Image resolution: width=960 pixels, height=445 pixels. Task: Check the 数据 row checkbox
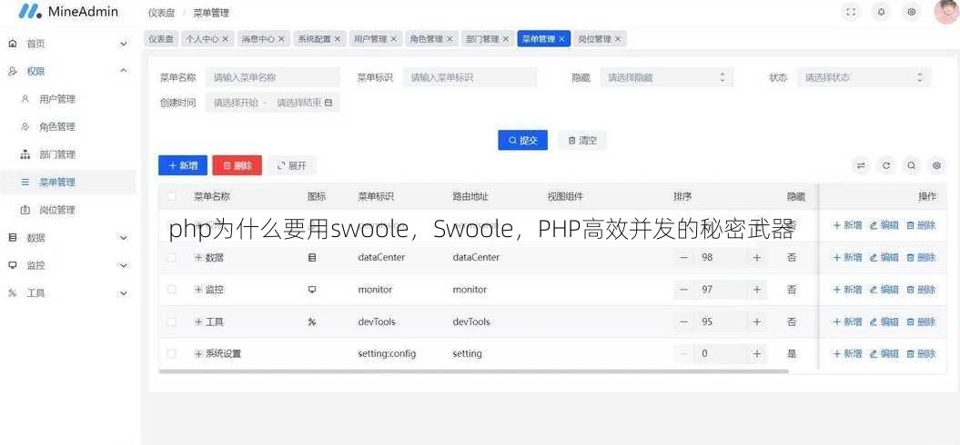(x=171, y=257)
